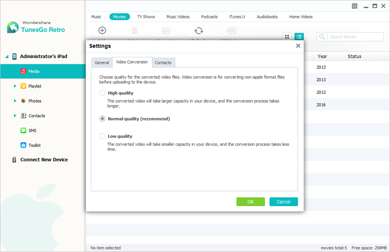The height and width of the screenshot is (252, 390).
Task: Select Low quality radio button
Action: pyautogui.click(x=102, y=136)
